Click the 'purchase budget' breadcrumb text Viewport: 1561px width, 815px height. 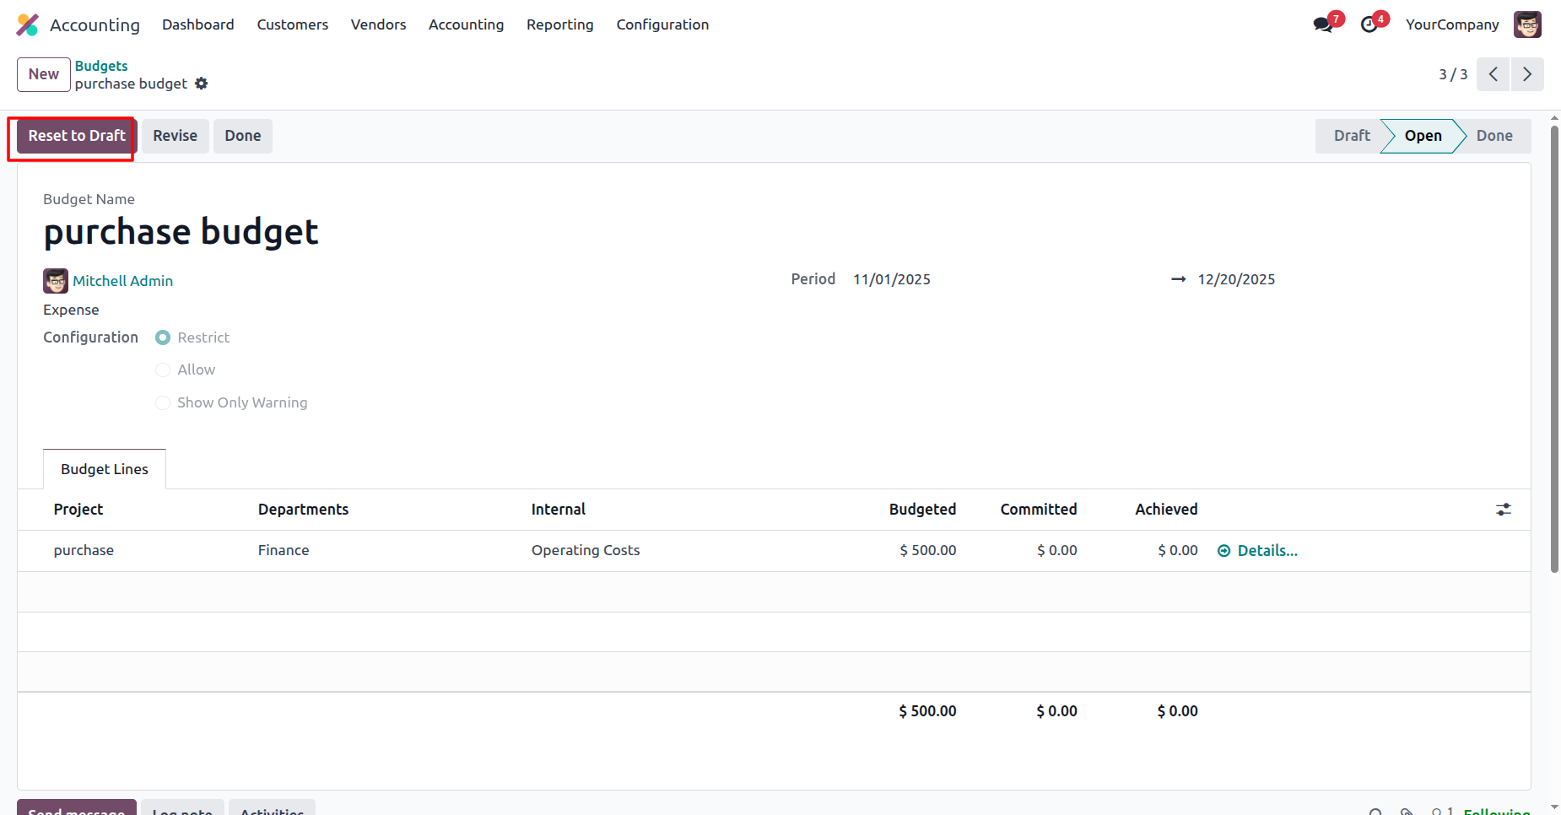tap(131, 84)
